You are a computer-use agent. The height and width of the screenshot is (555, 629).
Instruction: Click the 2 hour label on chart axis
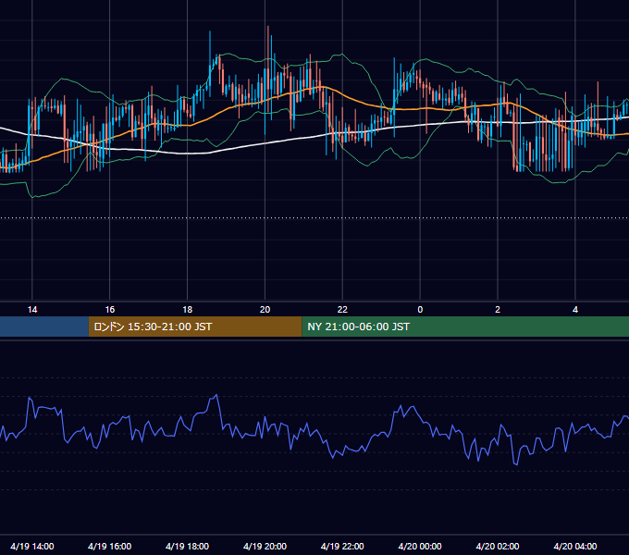coord(498,310)
